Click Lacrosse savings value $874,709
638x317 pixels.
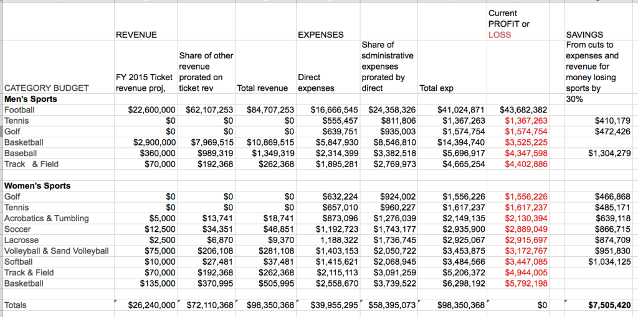click(x=613, y=240)
